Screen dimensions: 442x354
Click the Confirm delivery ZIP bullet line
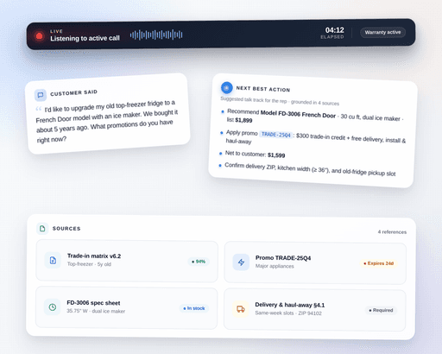[x=310, y=169]
